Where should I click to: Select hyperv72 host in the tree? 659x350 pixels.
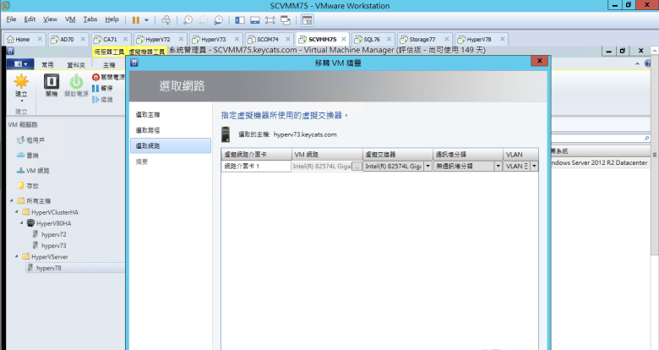tap(53, 234)
